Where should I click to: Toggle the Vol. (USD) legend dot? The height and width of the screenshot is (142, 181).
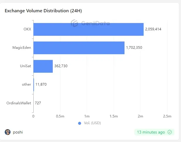click(80, 123)
